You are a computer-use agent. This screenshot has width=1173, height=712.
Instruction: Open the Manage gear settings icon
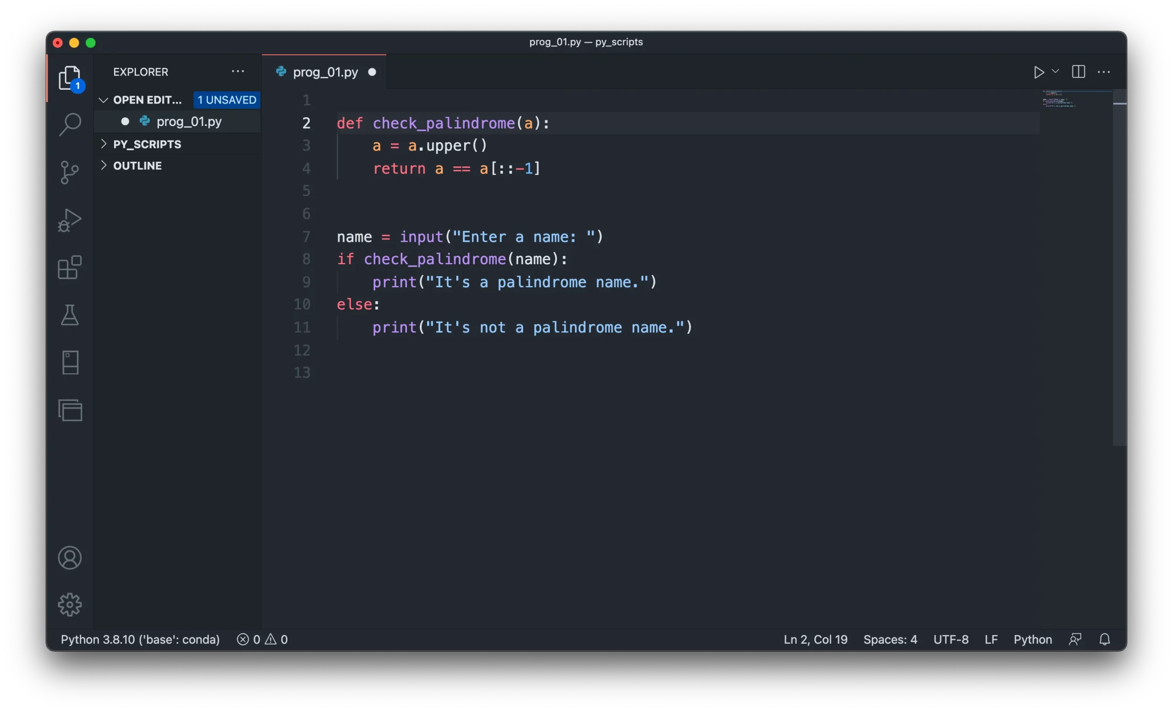pyautogui.click(x=70, y=604)
